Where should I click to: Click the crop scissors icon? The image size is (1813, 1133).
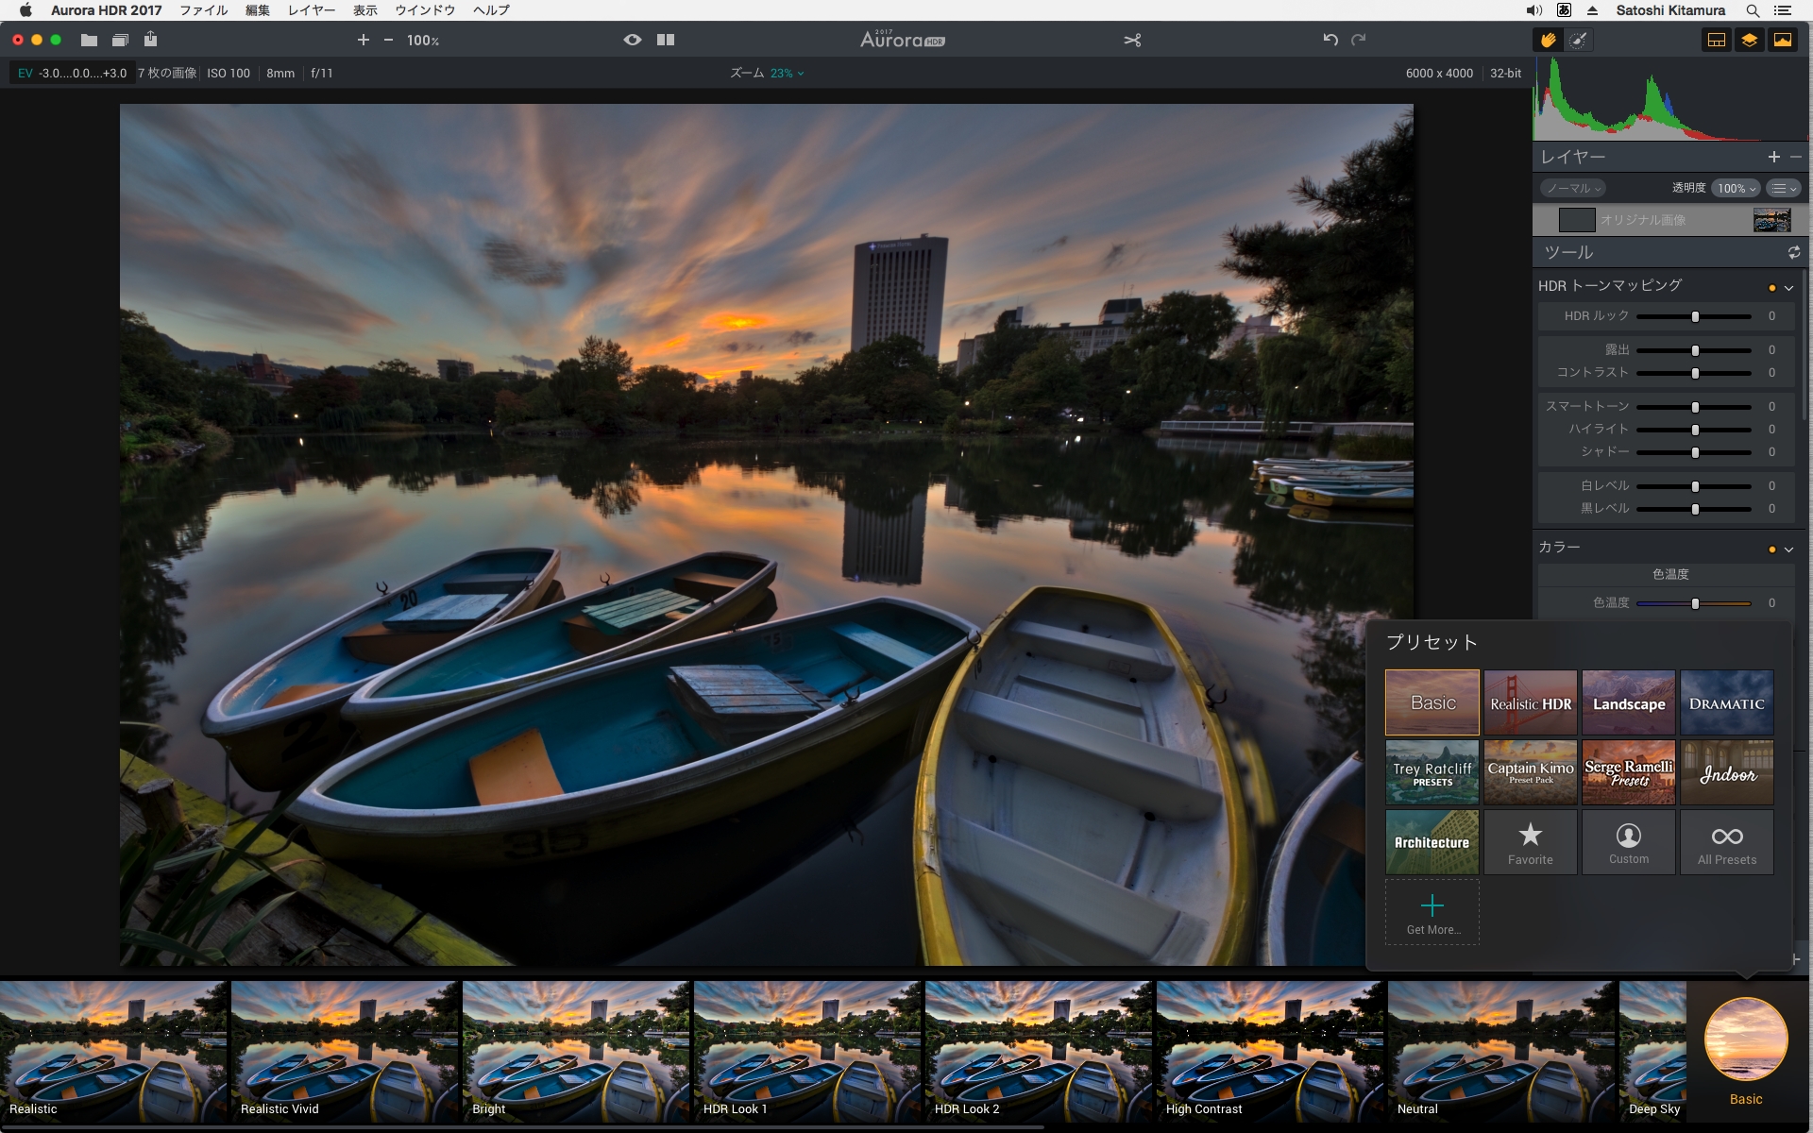click(x=1132, y=40)
